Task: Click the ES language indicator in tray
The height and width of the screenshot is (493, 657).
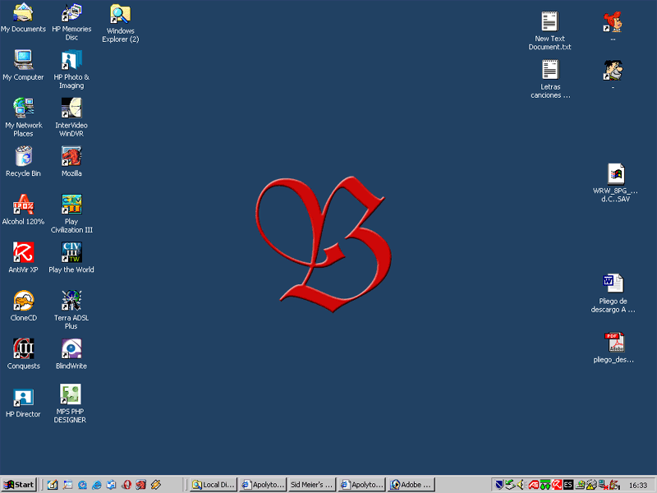Action: 567,485
